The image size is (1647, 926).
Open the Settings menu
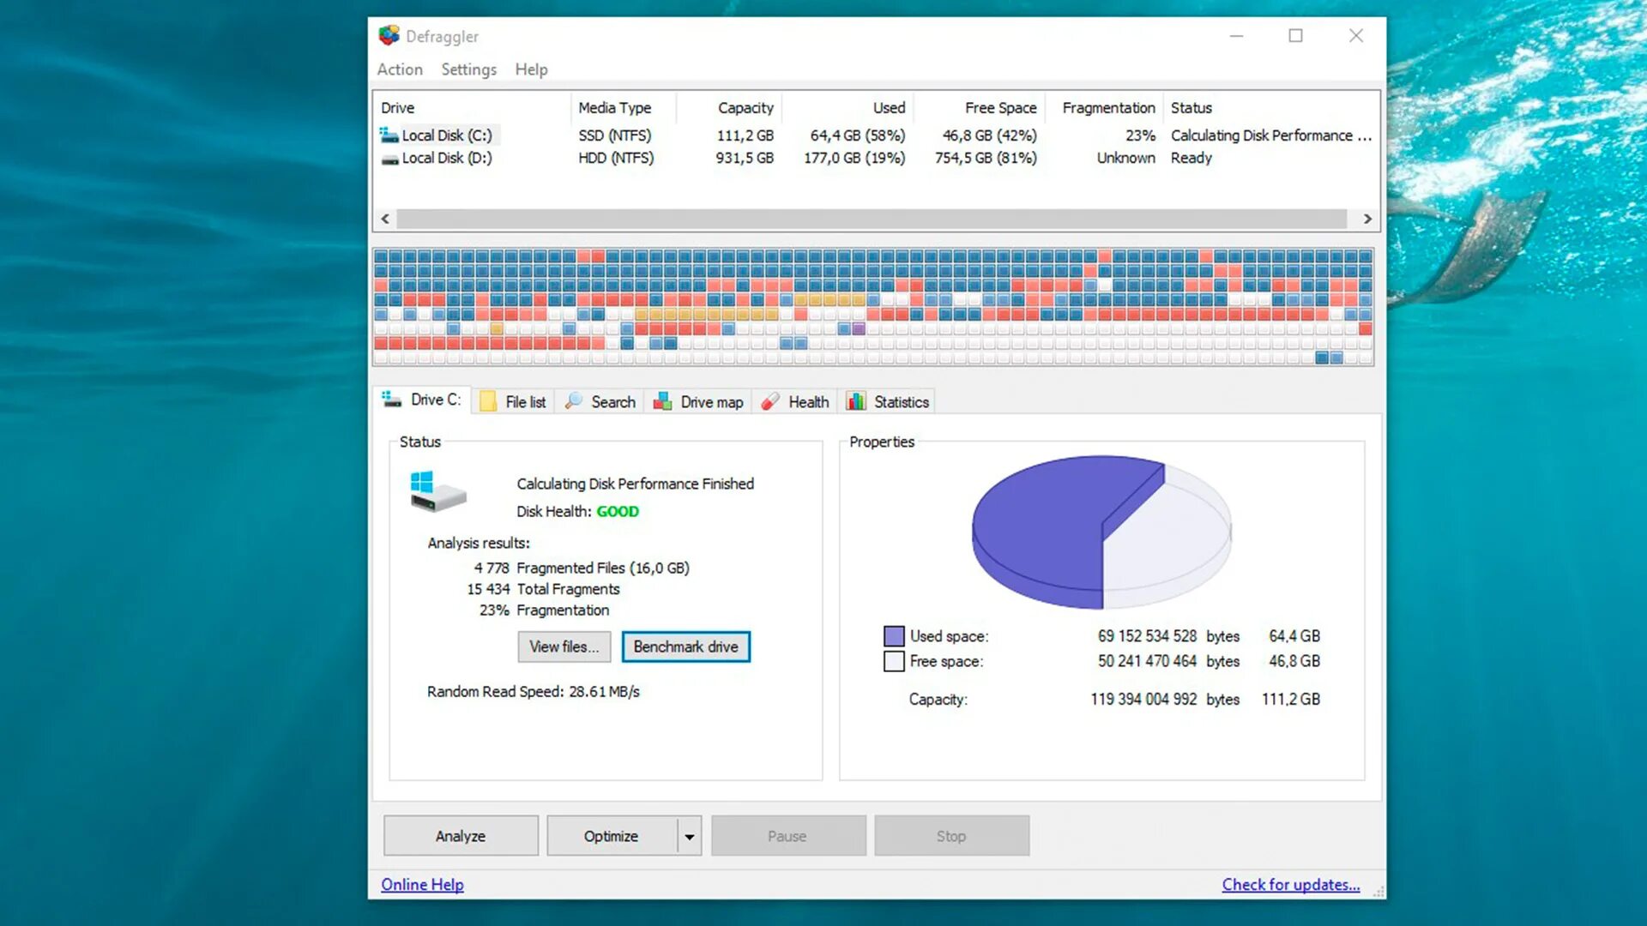(x=468, y=69)
